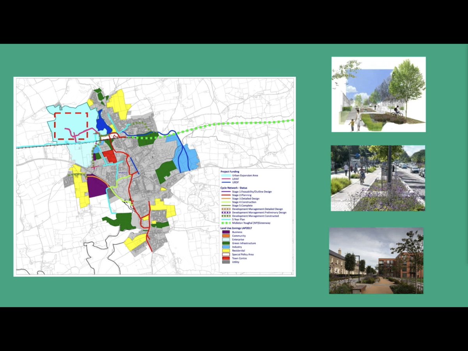Open the photo of cycle lane beside traffic
This screenshot has height=351, width=468.
[x=378, y=178]
